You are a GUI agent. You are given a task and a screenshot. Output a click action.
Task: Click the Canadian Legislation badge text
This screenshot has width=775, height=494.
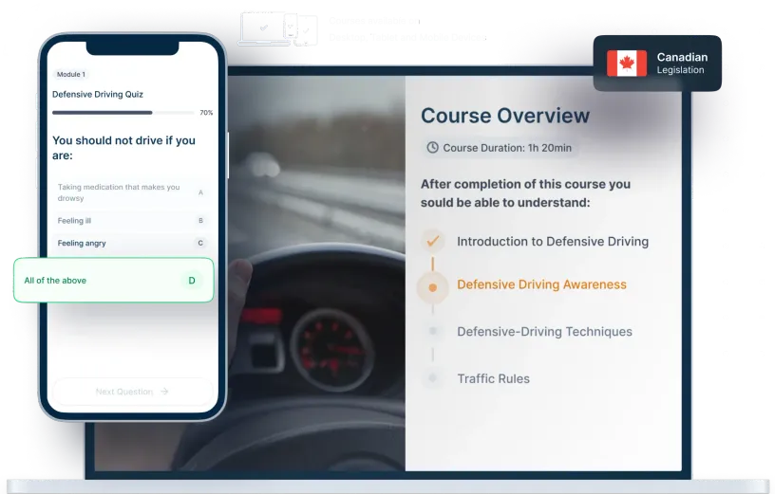pyautogui.click(x=682, y=64)
